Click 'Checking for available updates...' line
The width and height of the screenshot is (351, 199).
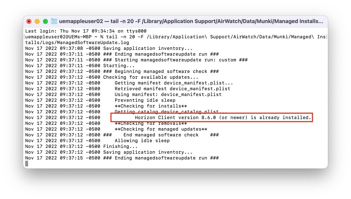pos(151,77)
